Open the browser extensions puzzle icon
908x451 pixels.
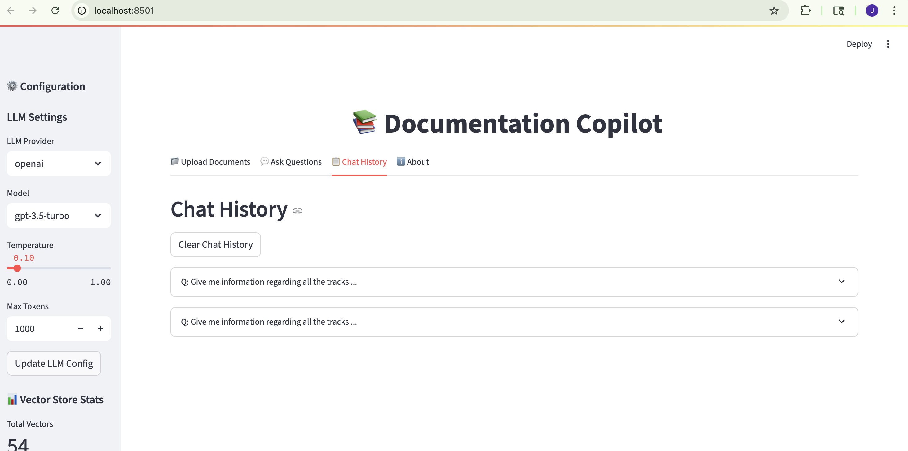(805, 11)
